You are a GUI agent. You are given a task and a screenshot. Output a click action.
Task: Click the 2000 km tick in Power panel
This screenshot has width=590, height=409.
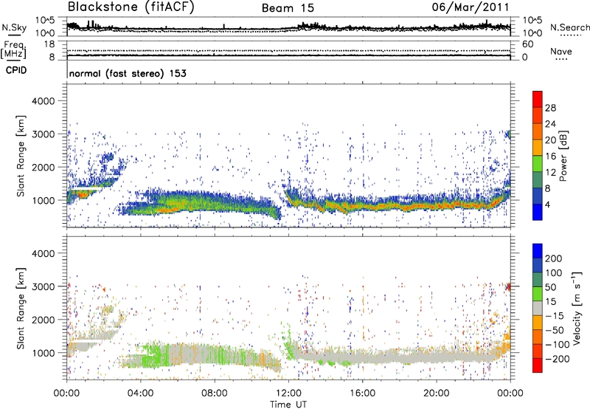(43, 167)
